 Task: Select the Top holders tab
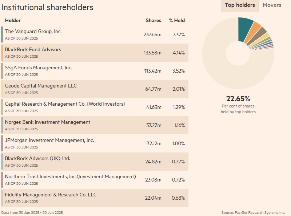tap(240, 5)
